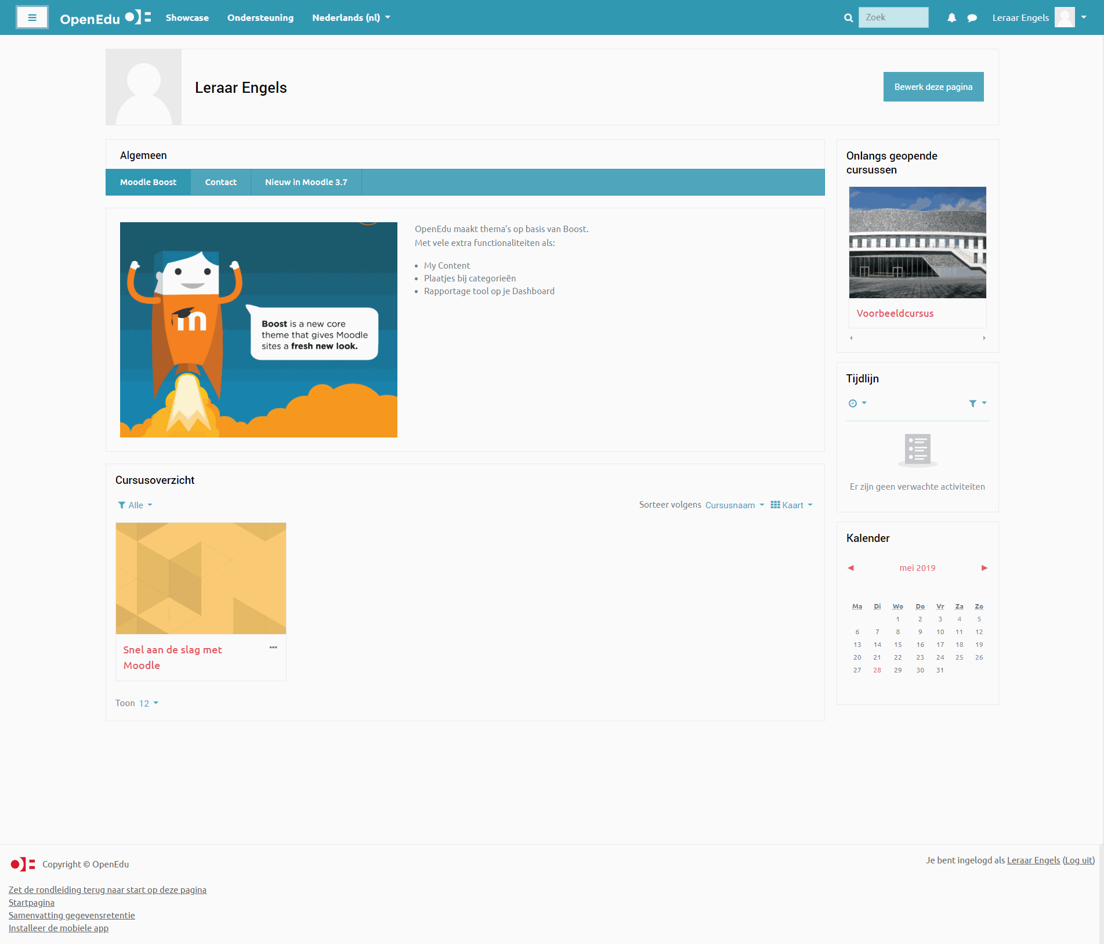Open the hamburger side menu
Screen dimensions: 1104x944
click(32, 17)
